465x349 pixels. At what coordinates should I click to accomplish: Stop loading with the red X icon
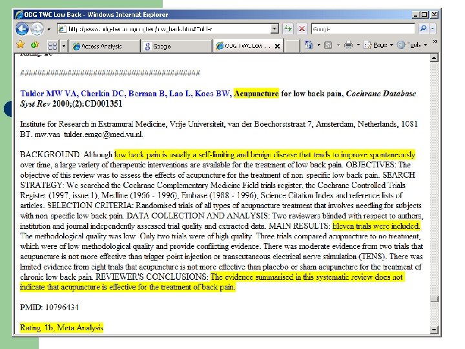point(302,29)
